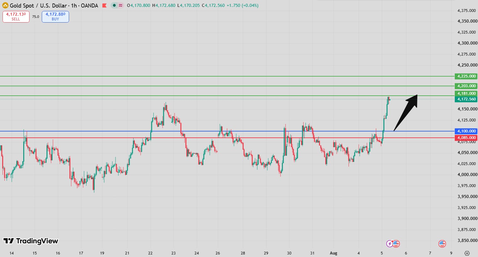The image size is (478, 257).
Task: Click 4,375.000 on the price axis
Action: pos(467,10)
